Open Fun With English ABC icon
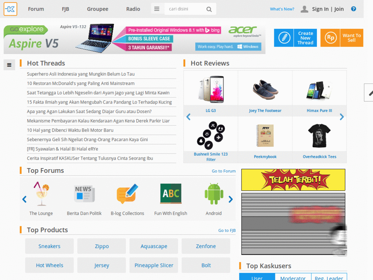This screenshot has width=373, height=280. [171, 194]
